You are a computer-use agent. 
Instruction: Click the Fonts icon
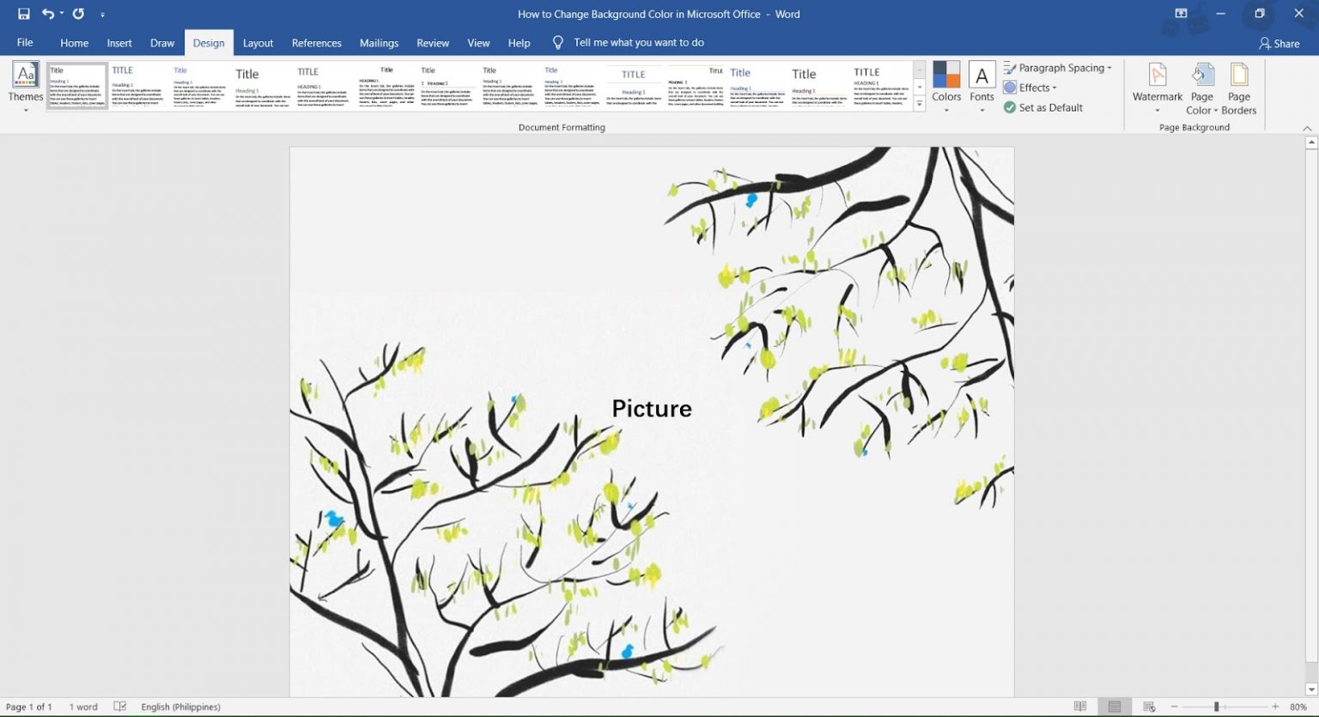click(982, 83)
